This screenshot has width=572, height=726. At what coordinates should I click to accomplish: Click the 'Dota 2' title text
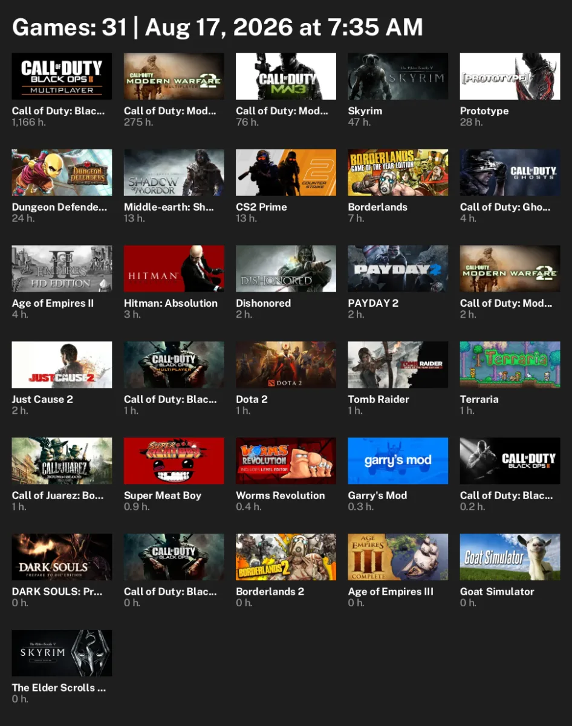[252, 399]
